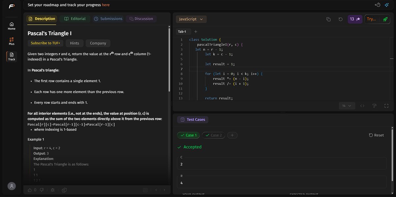This screenshot has height=197, width=396.
Task: Format code with the paint roller icon
Action: coord(374,106)
